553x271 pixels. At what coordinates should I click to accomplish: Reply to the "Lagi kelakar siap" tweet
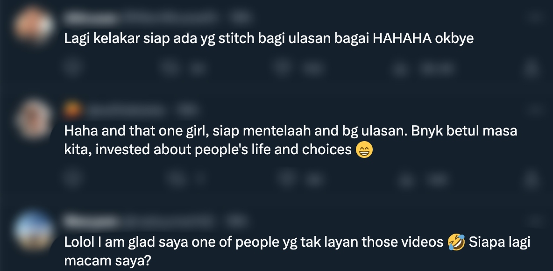[72, 67]
